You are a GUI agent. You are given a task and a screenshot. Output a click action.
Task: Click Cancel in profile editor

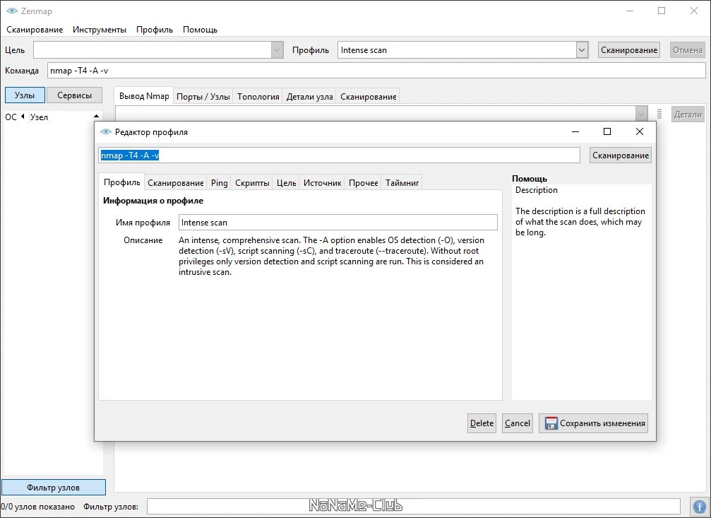click(518, 423)
